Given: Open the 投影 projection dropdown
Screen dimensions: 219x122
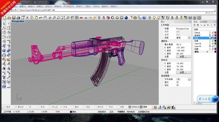Looking at the screenshot, I should point(189,38).
